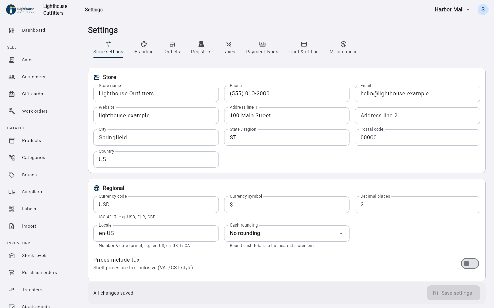Click the Gift cards icon
Screen dimensions: 494x308
click(12, 94)
